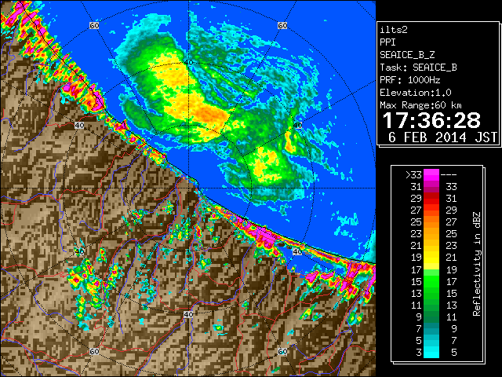
Task: Select the '6 FEB 2014 JST' date
Action: [442, 137]
